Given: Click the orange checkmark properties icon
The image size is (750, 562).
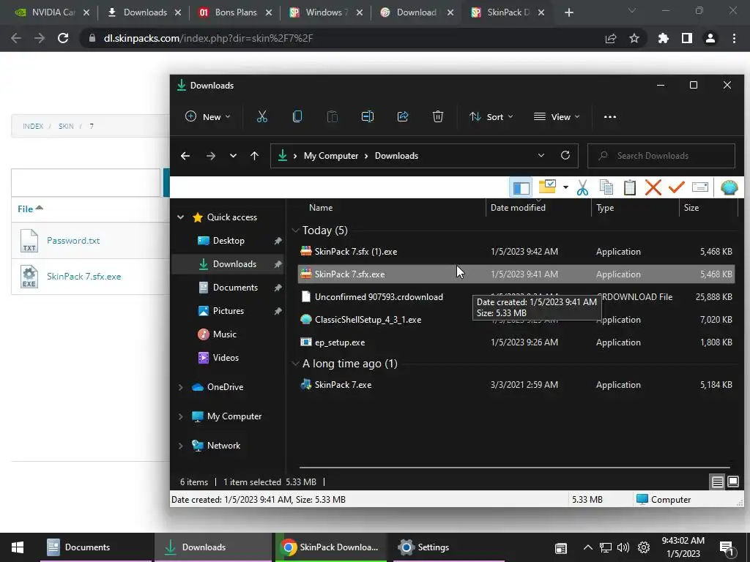Looking at the screenshot, I should click(676, 187).
